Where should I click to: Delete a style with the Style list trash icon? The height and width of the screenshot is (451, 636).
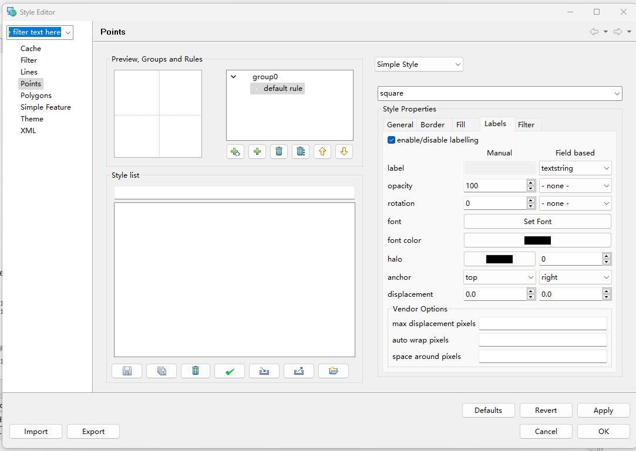[196, 371]
